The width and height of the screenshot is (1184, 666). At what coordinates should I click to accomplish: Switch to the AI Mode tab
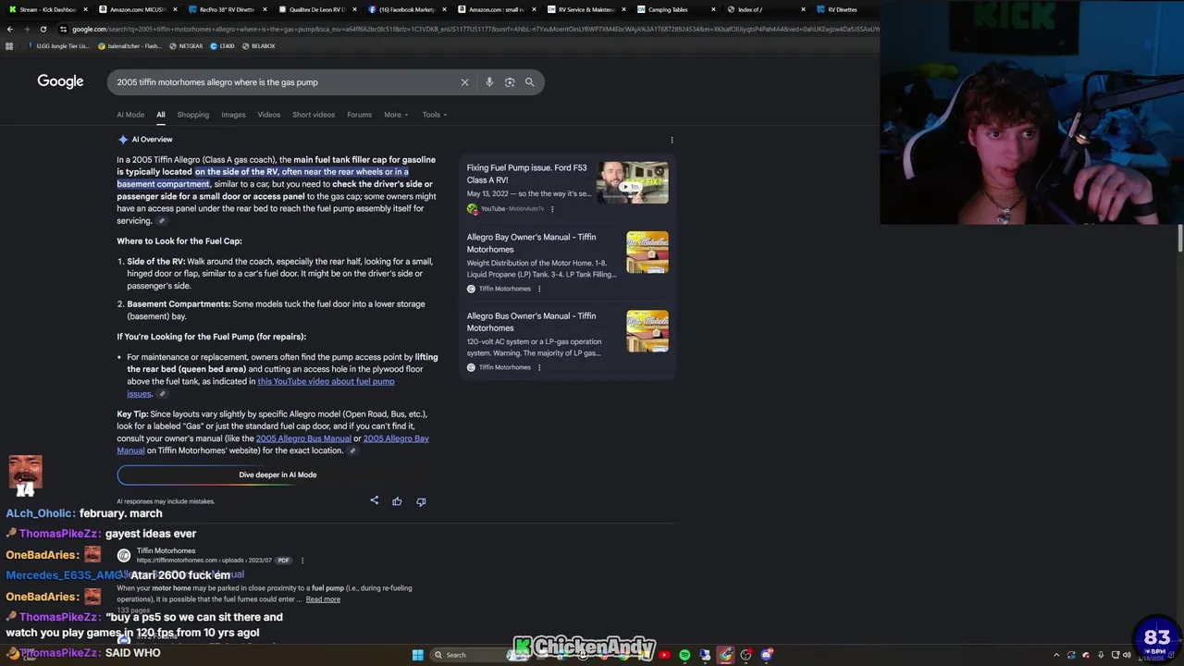tap(130, 115)
